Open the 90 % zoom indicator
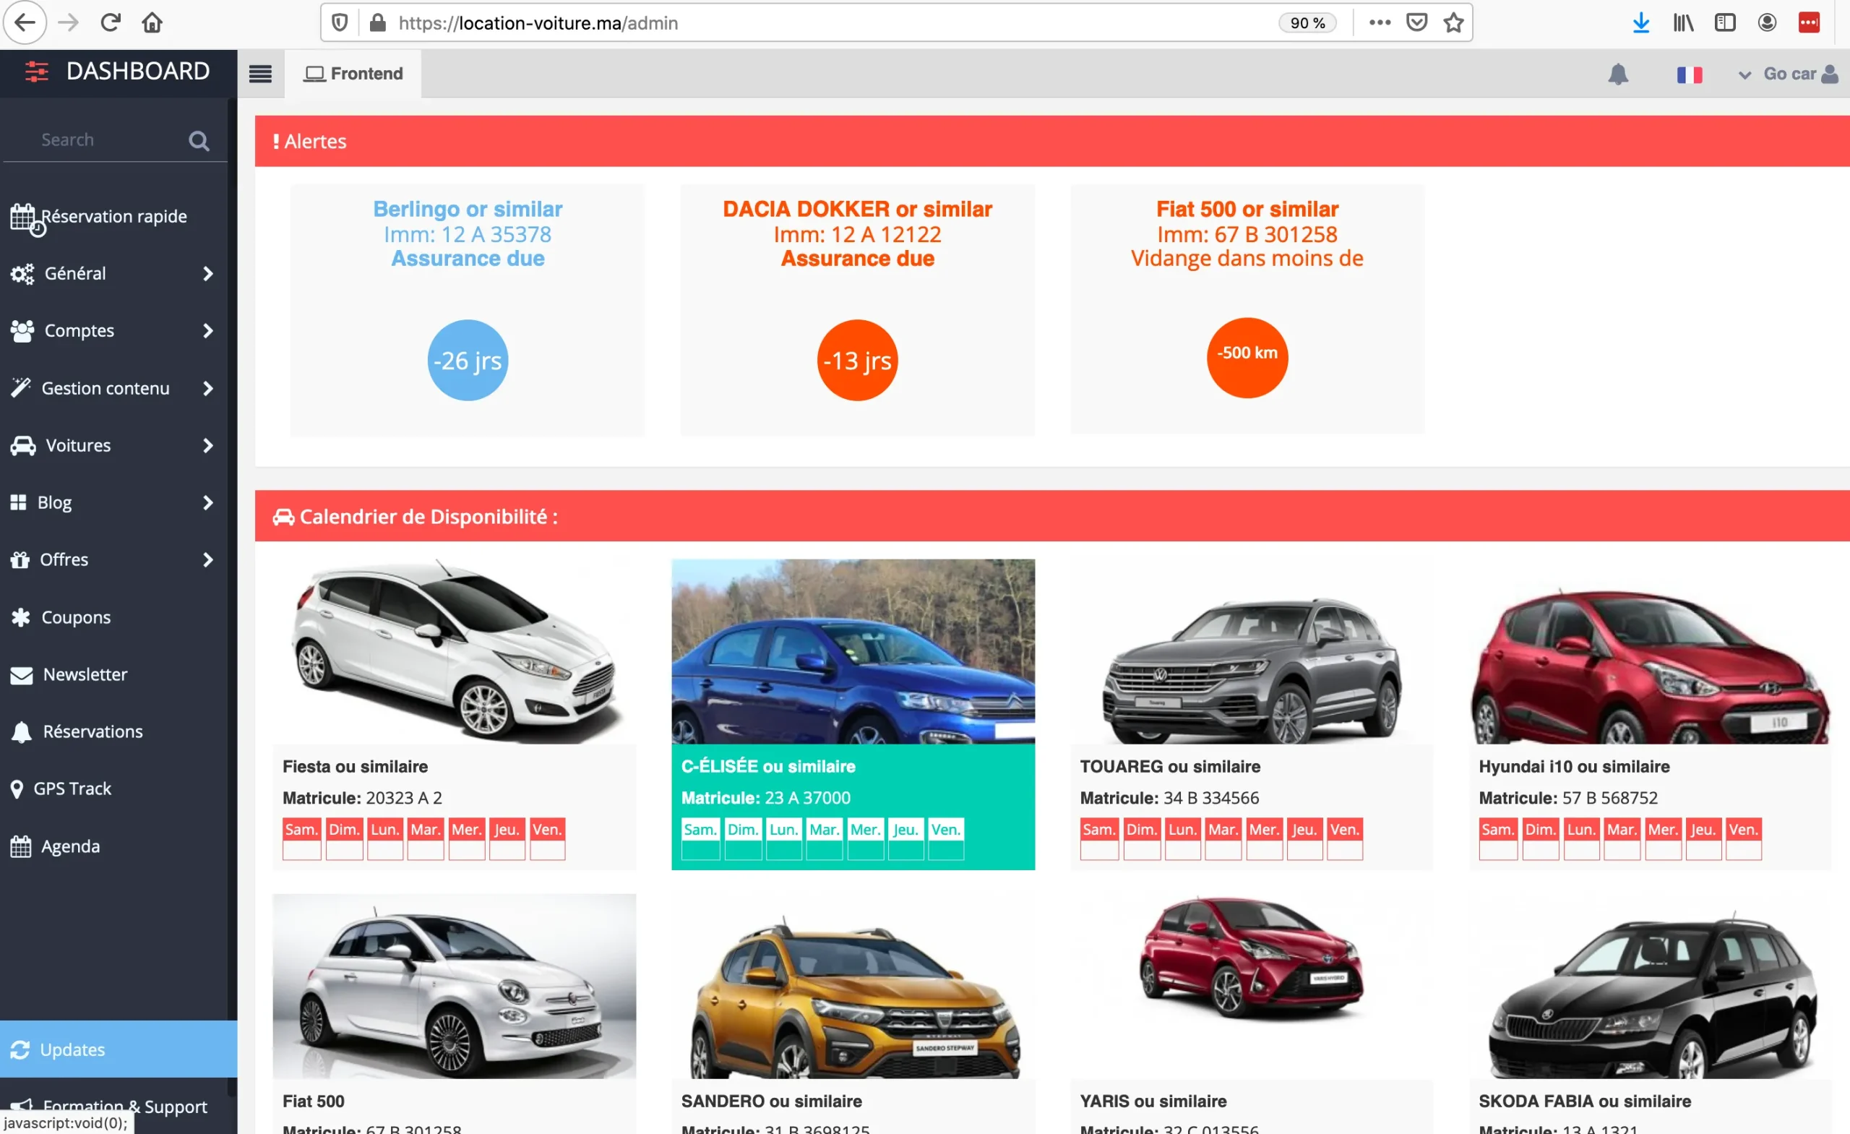This screenshot has height=1134, width=1850. point(1307,22)
